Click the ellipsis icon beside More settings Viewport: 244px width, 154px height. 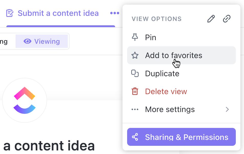(135, 109)
